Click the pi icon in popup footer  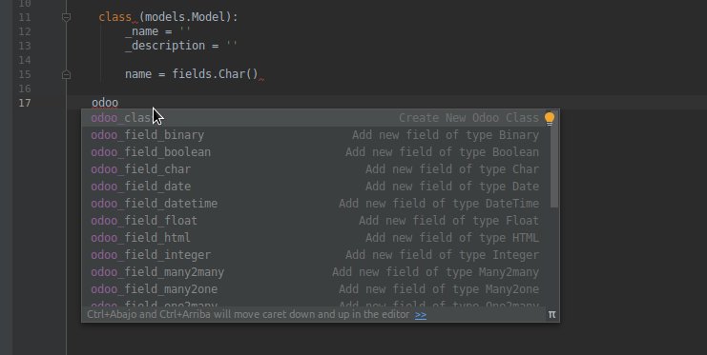coord(551,314)
